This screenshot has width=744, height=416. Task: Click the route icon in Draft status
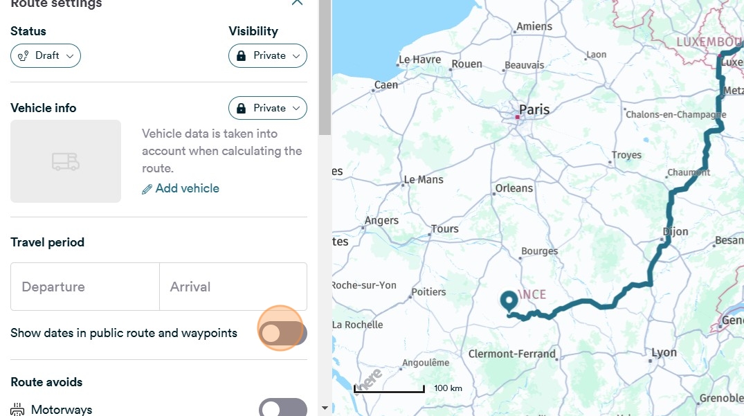point(23,56)
